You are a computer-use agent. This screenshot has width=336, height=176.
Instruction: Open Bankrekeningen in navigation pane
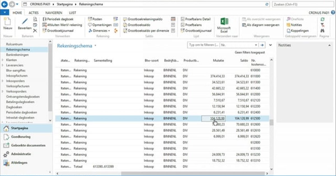(x=17, y=55)
